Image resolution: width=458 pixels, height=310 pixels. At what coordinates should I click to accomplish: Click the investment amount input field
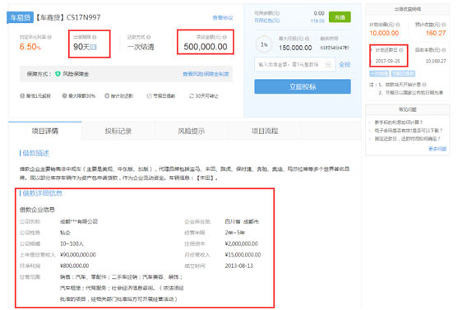pos(294,65)
